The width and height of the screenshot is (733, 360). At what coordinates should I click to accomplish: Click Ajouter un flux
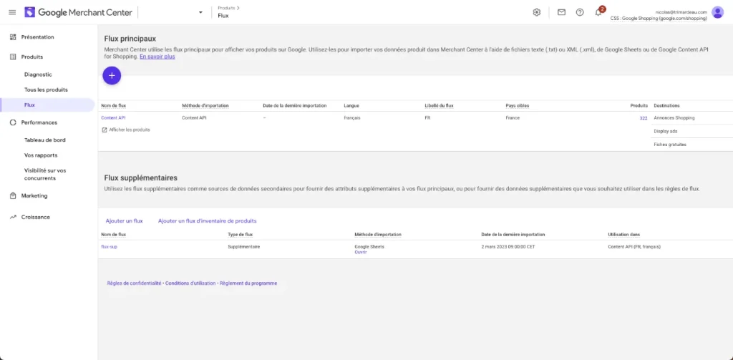(x=125, y=220)
